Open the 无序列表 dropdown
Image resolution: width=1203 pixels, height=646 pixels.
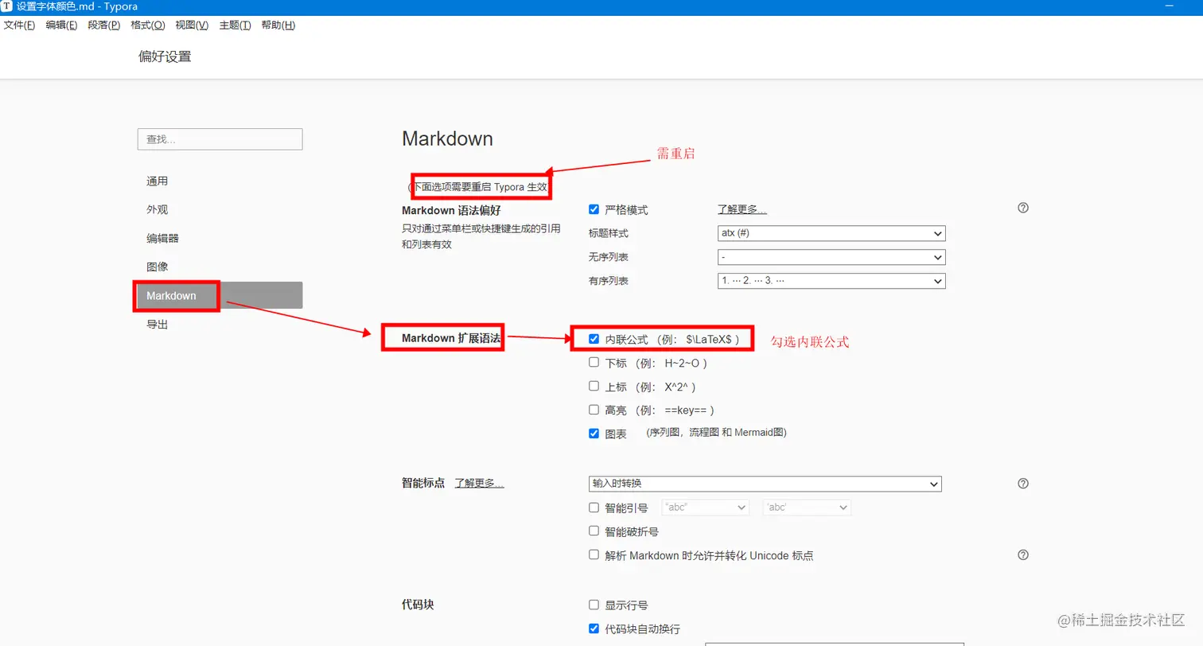click(831, 257)
